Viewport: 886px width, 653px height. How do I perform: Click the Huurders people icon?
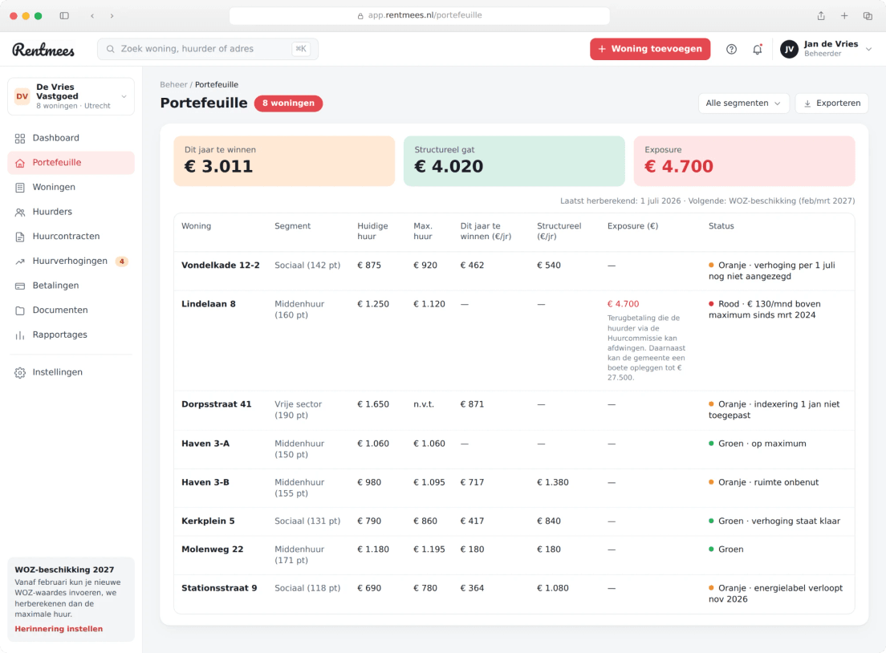tap(20, 213)
